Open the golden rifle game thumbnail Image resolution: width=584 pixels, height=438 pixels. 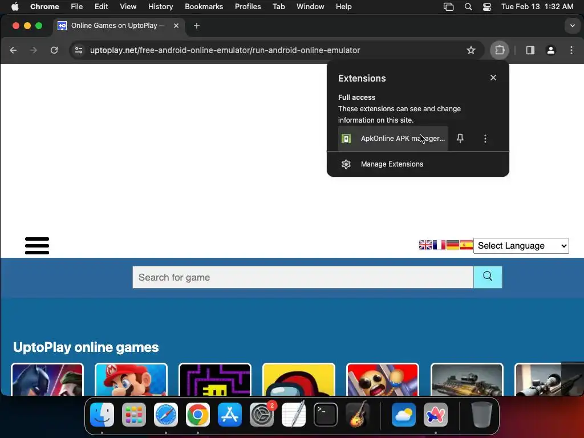(467, 379)
